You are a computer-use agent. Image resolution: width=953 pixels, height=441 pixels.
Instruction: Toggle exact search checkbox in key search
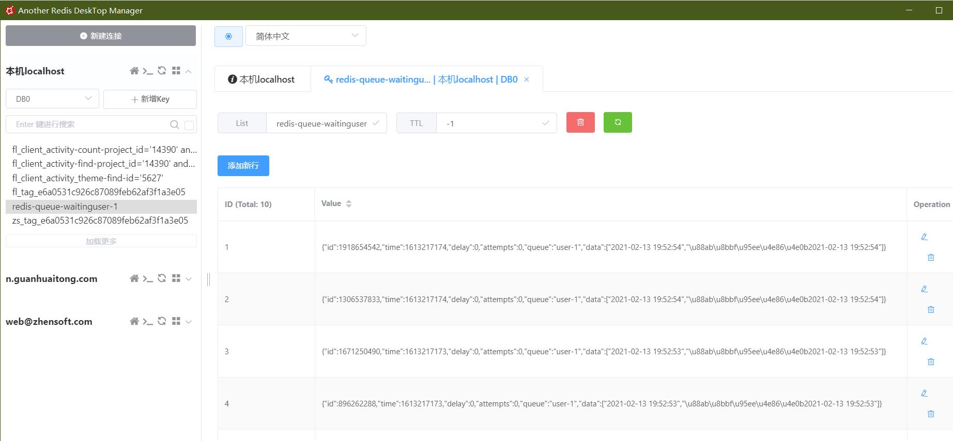click(x=189, y=125)
